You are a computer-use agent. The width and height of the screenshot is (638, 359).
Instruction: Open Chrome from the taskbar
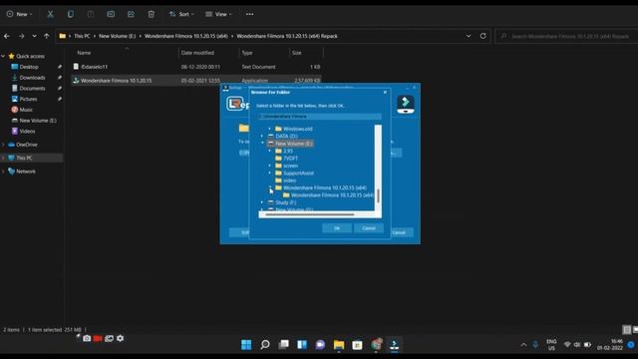pos(376,345)
